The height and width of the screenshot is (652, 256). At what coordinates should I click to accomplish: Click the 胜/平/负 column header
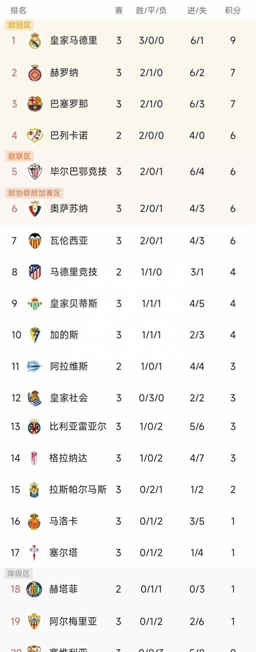[x=151, y=10]
